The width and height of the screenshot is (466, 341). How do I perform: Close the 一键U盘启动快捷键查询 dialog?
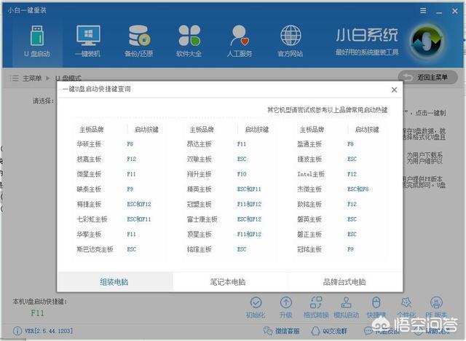click(394, 90)
